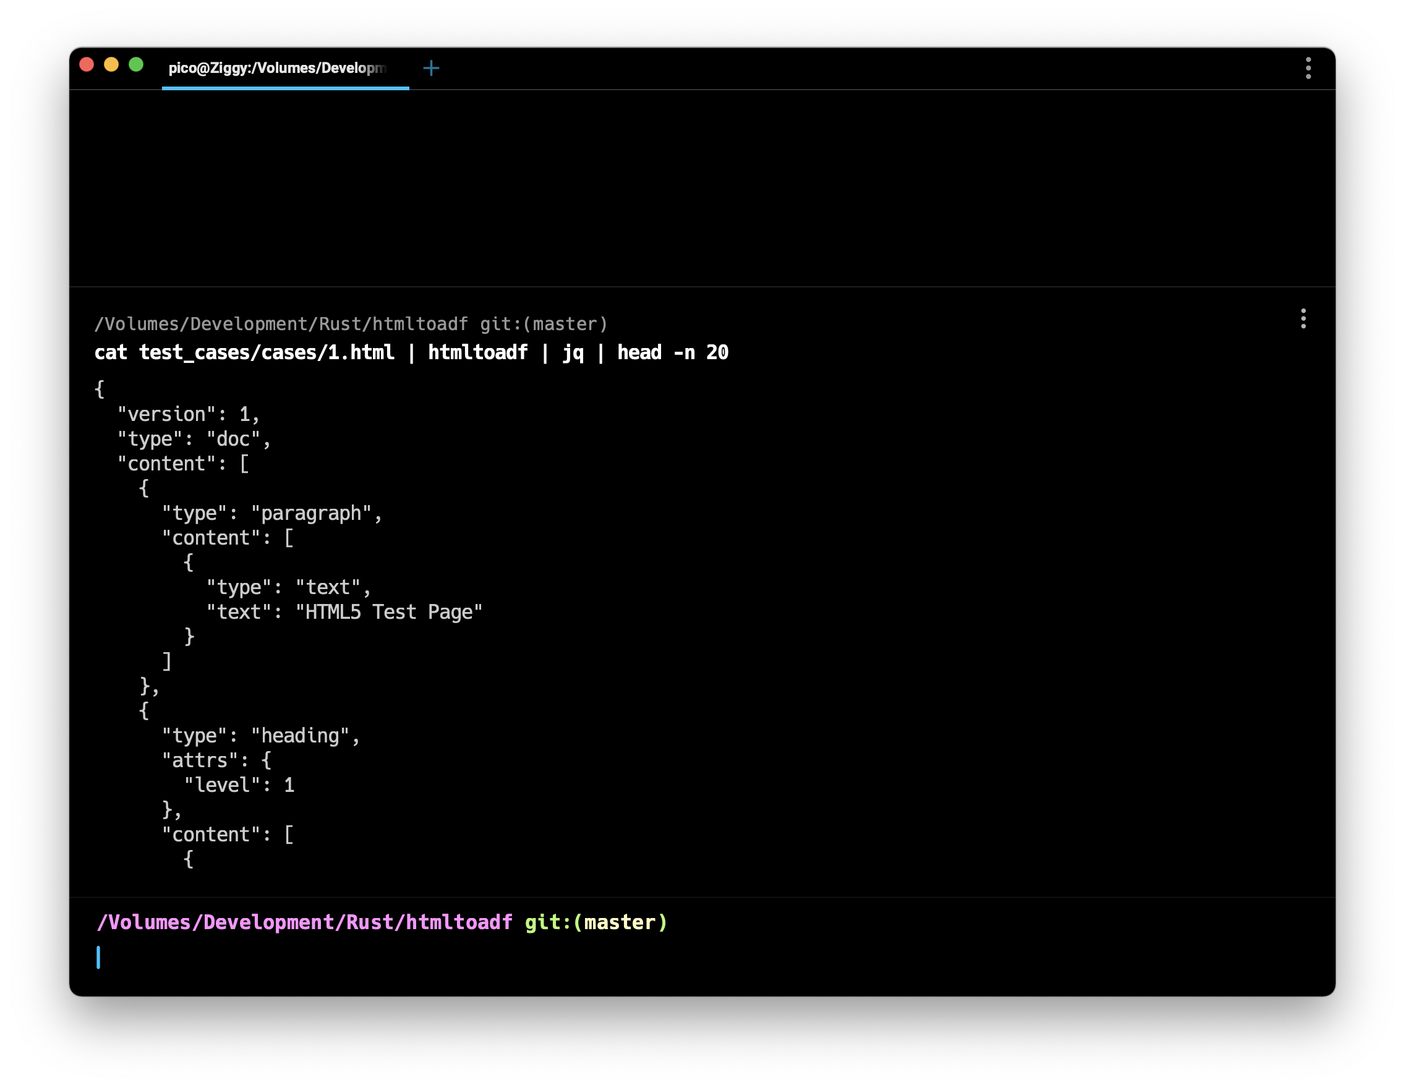Click the "version": 1 output line
Image resolution: width=1405 pixels, height=1088 pixels.
tap(188, 415)
